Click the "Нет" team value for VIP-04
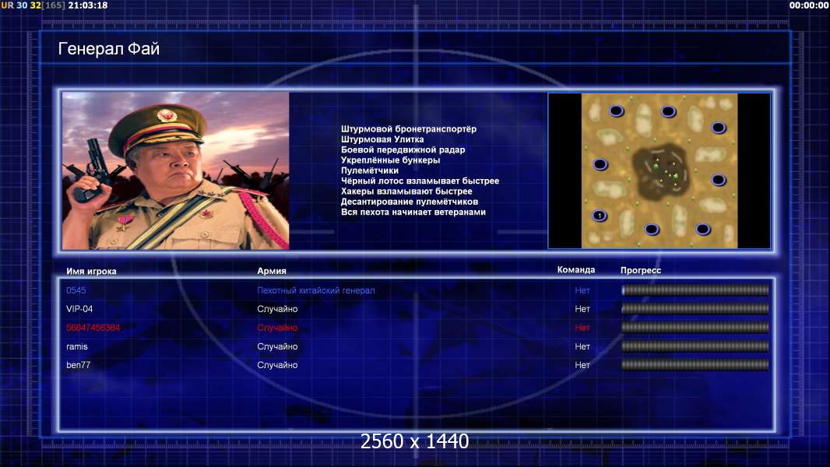Viewport: 830px width, 467px height. coord(582,309)
